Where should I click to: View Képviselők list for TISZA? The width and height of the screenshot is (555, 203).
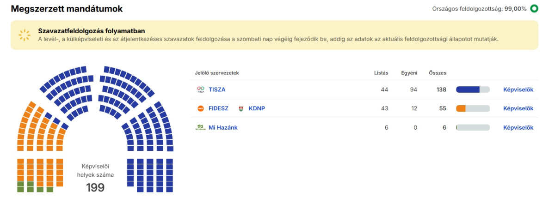[x=518, y=90]
